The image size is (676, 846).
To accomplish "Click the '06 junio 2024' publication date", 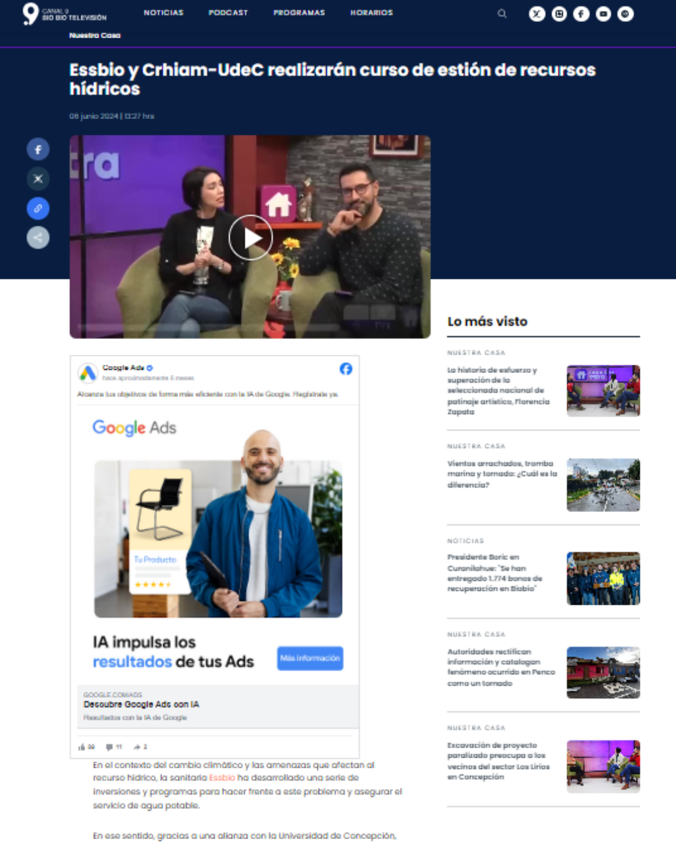I will (94, 116).
